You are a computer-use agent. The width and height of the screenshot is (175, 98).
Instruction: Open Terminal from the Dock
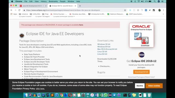(x=125, y=95)
